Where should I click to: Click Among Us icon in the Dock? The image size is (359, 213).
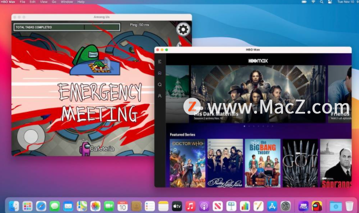pyautogui.click(x=317, y=206)
